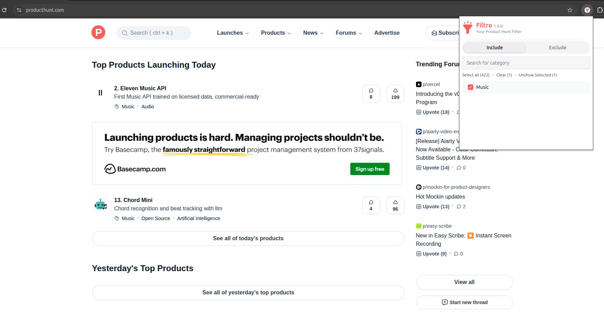The width and height of the screenshot is (604, 318).
Task: Switch Filtro to Include mode
Action: coord(495,48)
